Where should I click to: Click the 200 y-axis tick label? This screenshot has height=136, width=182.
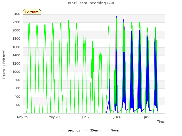point(17,105)
